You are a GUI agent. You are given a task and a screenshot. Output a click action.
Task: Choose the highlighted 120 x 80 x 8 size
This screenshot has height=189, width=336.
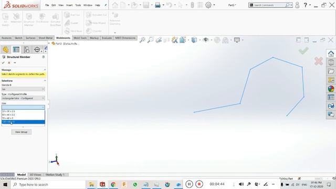23,122
